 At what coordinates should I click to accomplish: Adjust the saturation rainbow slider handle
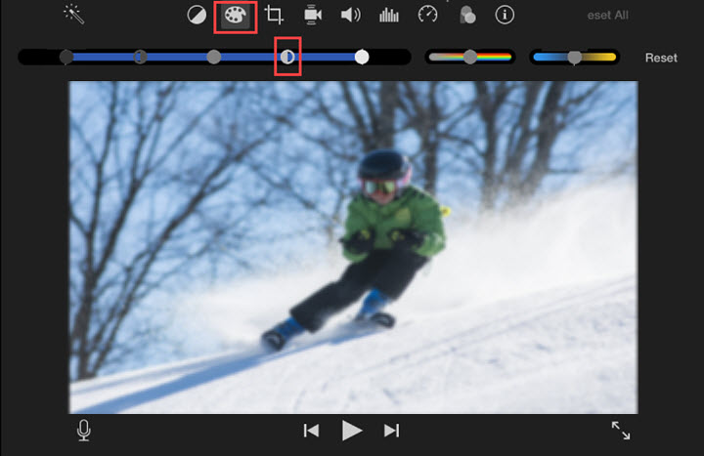click(x=470, y=57)
